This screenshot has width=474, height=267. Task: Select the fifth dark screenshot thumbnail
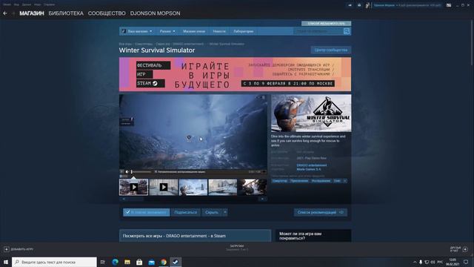(252, 187)
